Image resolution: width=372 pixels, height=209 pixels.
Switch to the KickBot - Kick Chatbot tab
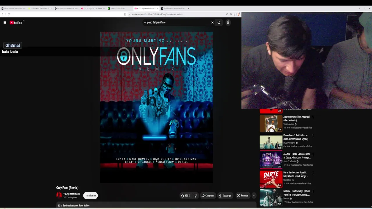tap(41, 8)
